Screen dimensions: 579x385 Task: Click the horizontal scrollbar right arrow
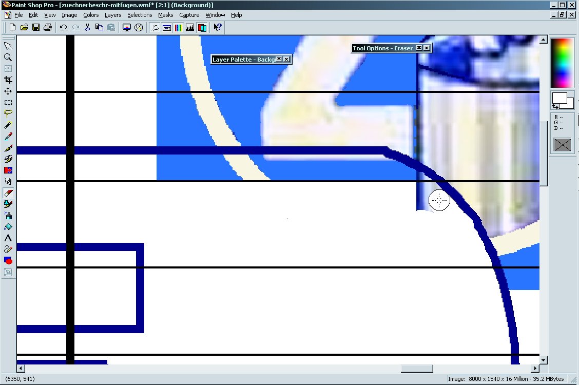pos(535,369)
